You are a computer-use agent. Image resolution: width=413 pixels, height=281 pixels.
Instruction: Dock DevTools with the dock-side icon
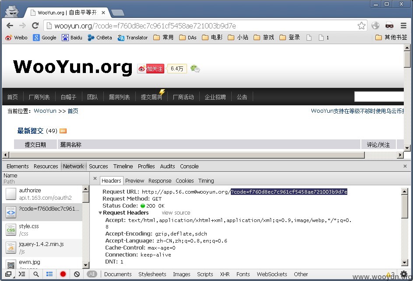(8, 274)
